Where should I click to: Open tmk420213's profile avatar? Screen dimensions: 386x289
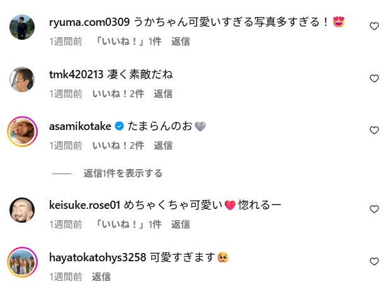click(x=22, y=80)
